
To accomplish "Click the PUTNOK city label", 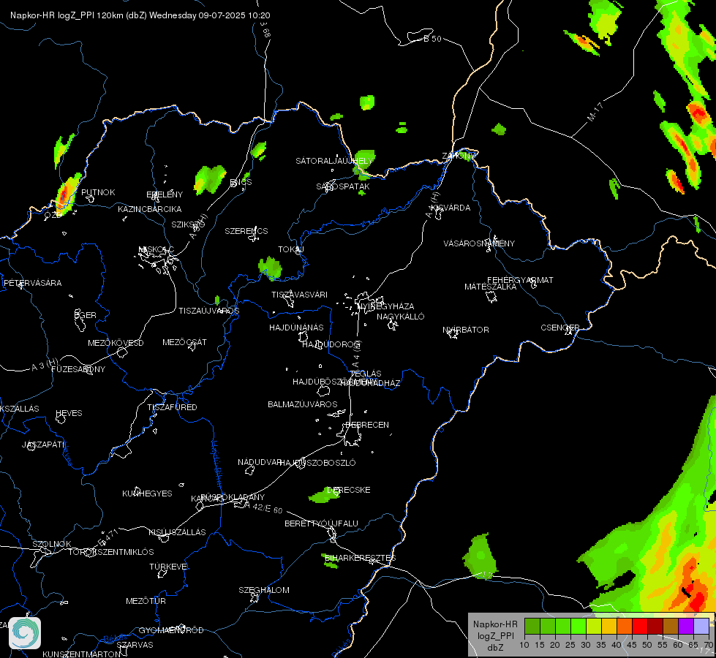I will tap(98, 192).
